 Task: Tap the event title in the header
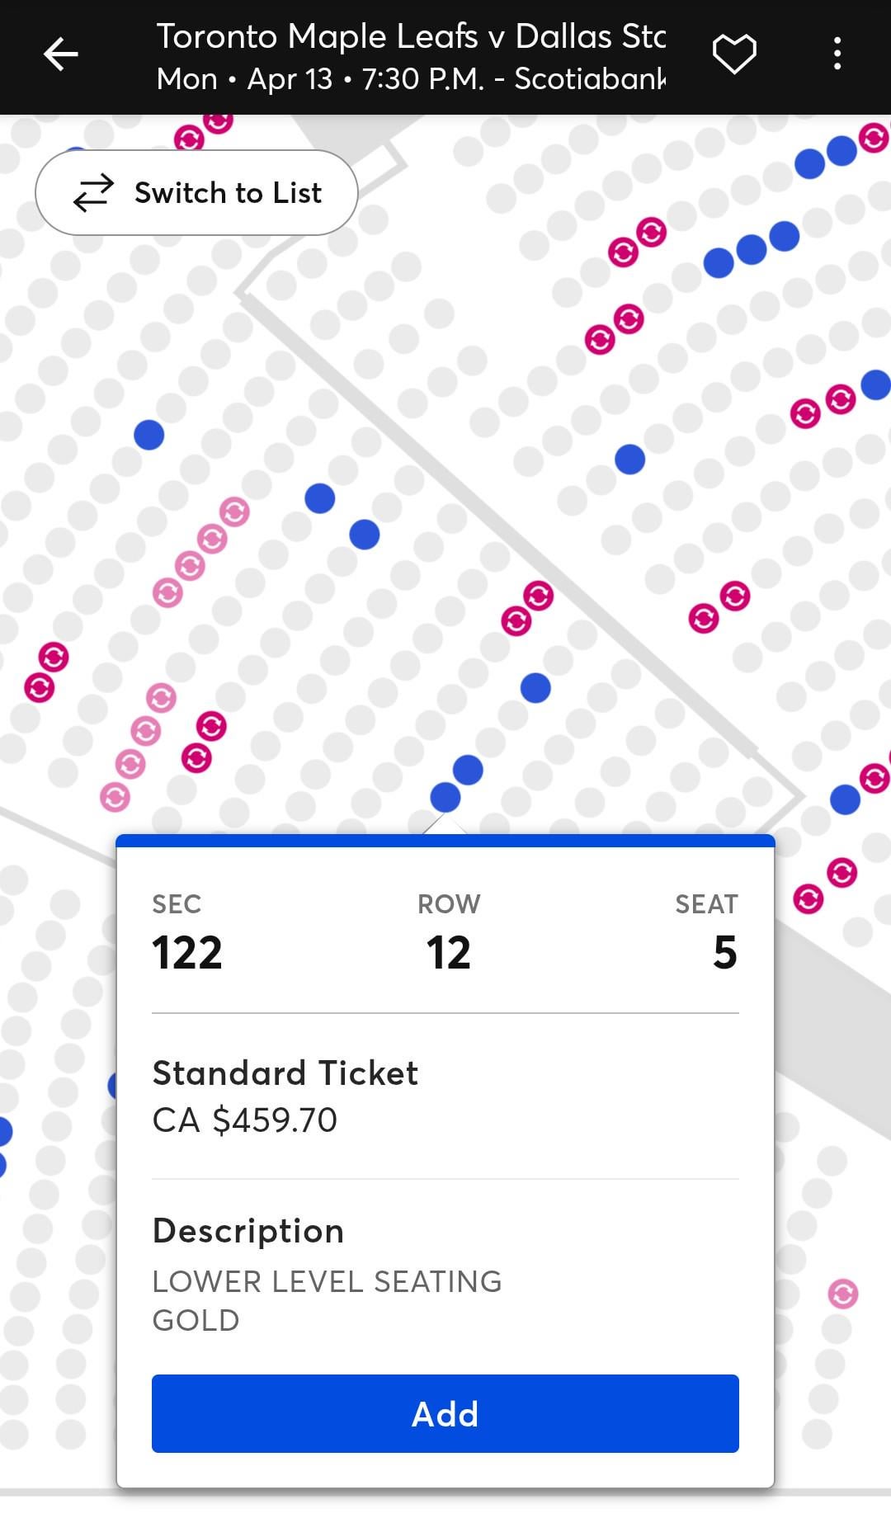click(411, 36)
